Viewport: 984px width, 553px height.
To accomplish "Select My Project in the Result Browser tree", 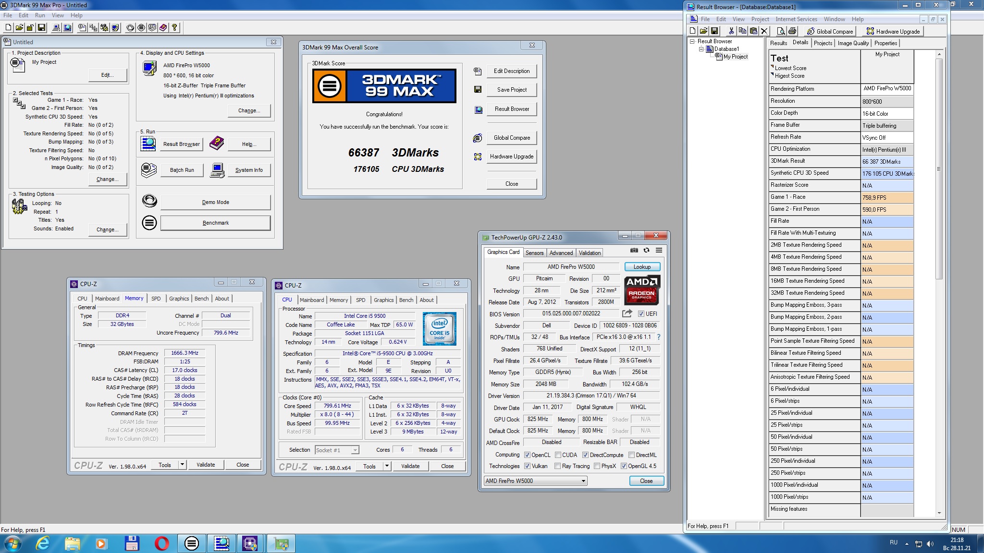I will coord(735,57).
